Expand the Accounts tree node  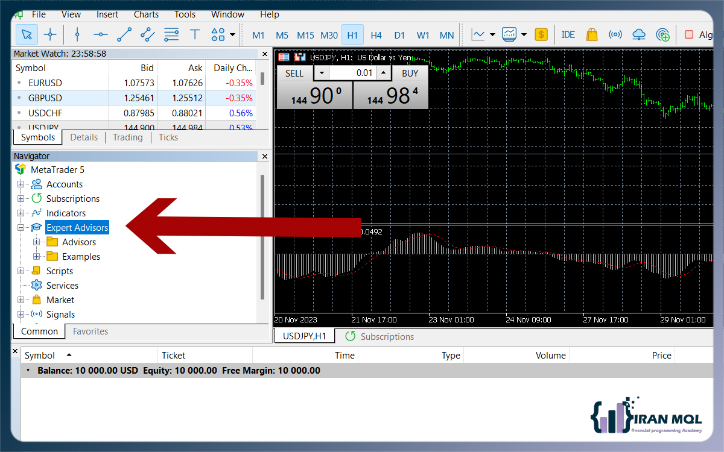tap(21, 184)
